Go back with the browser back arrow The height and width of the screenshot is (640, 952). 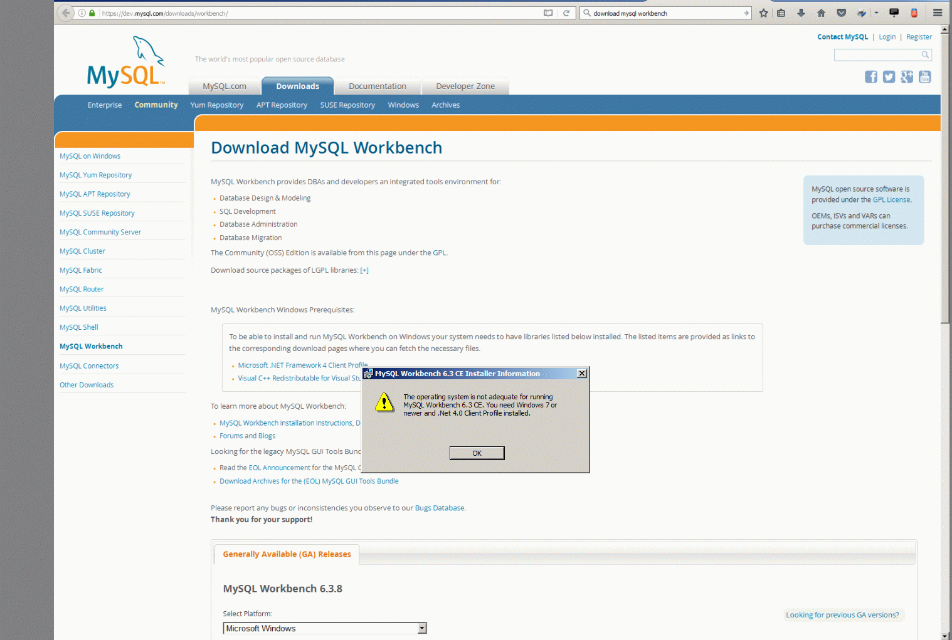[x=65, y=13]
